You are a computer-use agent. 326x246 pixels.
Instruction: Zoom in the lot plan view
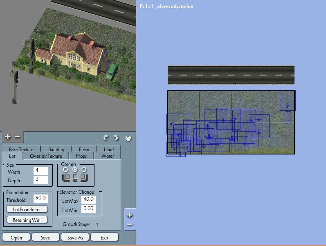[x=130, y=215]
